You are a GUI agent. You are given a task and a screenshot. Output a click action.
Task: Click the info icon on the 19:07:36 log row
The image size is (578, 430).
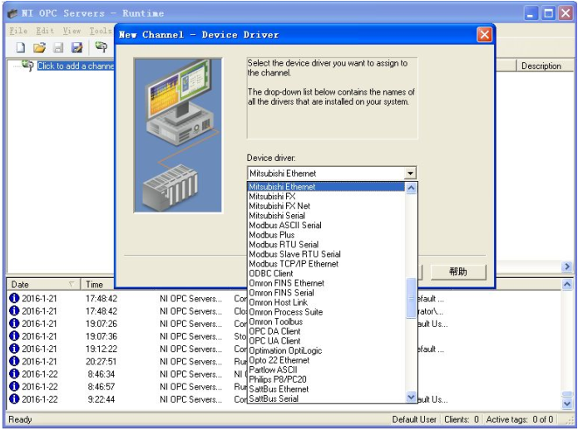tap(14, 336)
